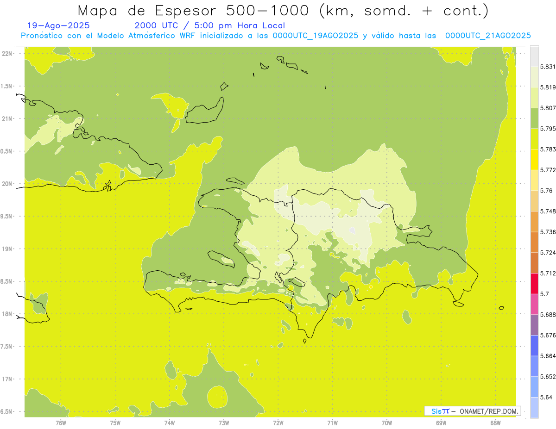Screen dimensions: 556x429
Task: Pick the light grey swatch above 5.831
Action: tap(534, 56)
